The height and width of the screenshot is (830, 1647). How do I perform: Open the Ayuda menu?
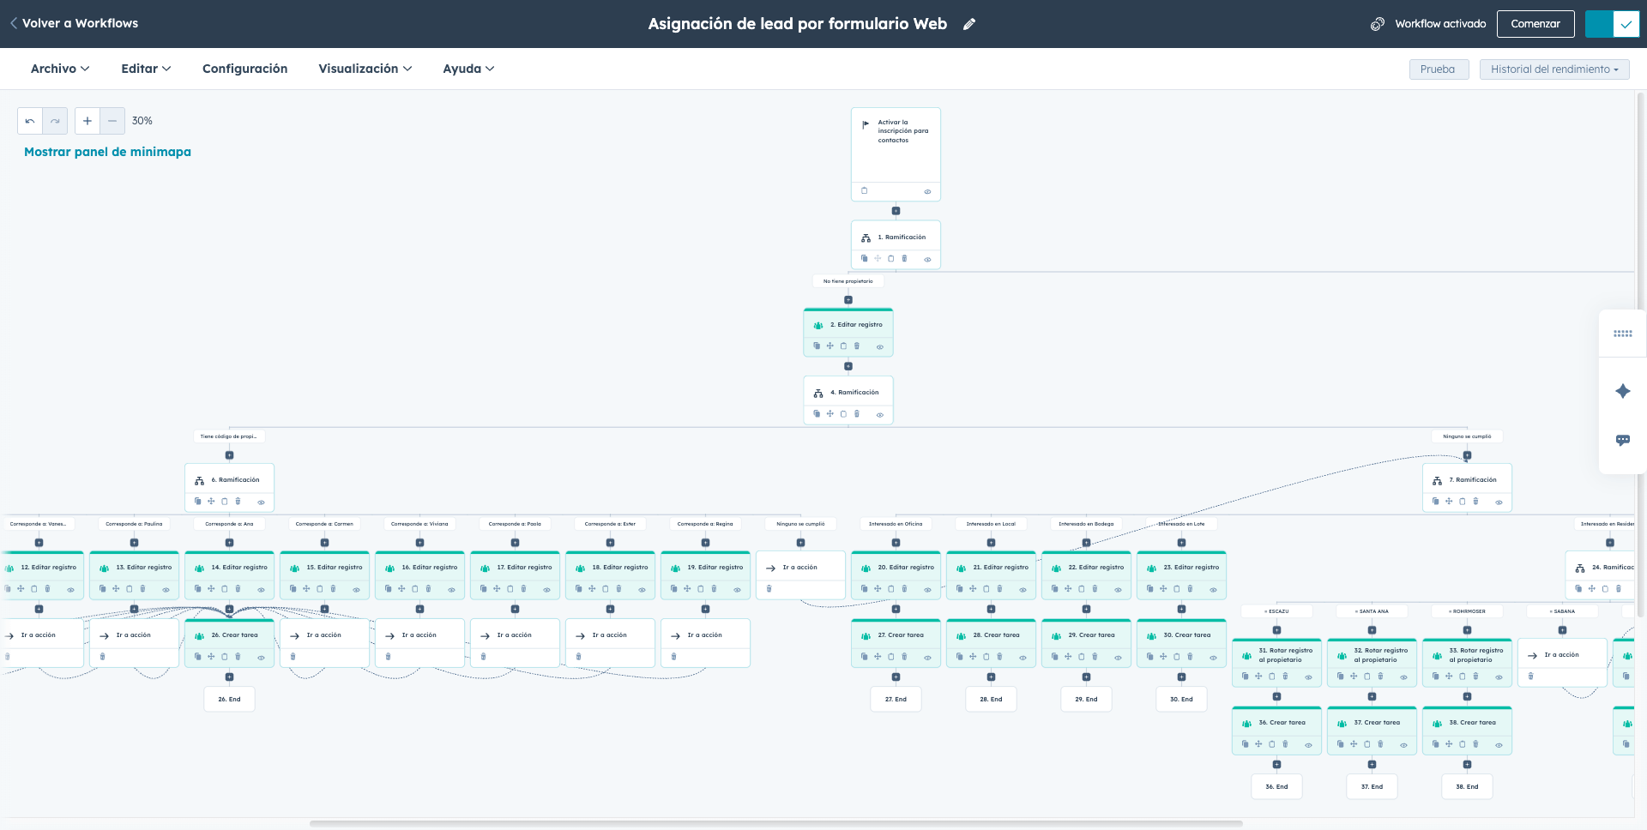[x=468, y=69]
